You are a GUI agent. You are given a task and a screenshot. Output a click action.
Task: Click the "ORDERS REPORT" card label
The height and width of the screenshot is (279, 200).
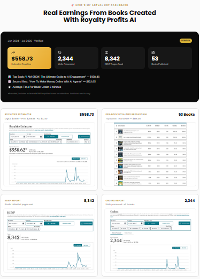115,201
